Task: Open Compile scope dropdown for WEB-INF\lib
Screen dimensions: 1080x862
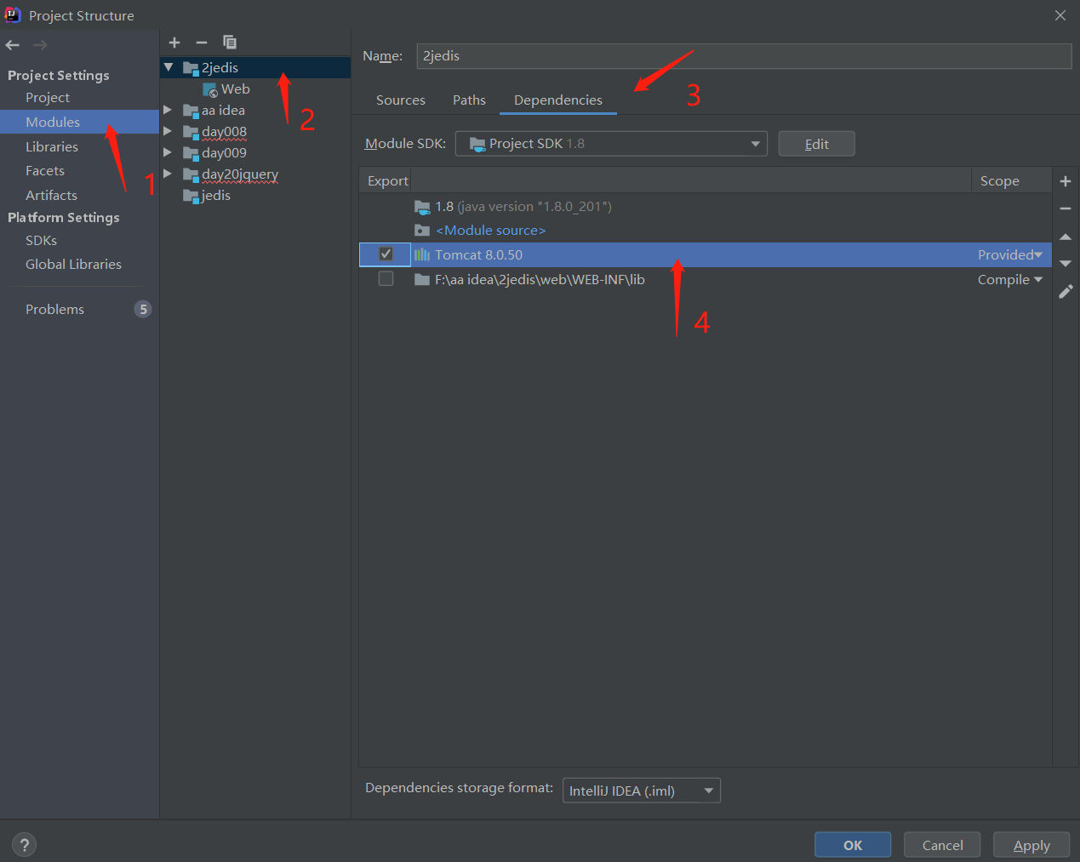Action: (x=1010, y=279)
